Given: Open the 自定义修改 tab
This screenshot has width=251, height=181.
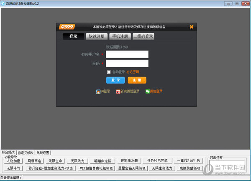Looking at the screenshot, I should (26, 153).
